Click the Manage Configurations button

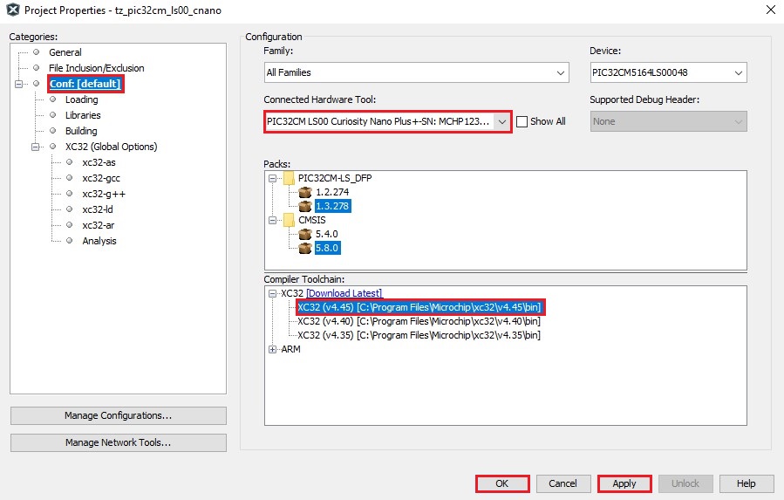[118, 415]
